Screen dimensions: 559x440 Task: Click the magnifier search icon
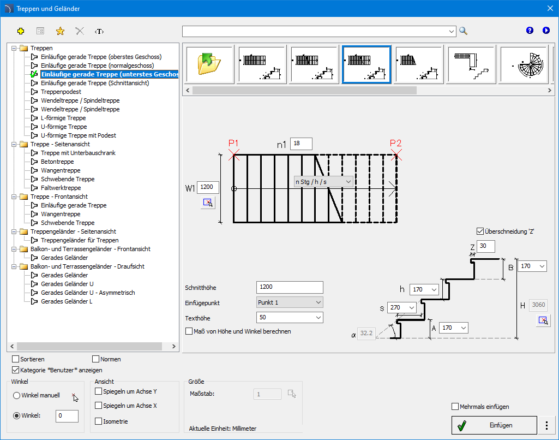463,31
